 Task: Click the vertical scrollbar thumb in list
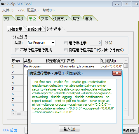click(x=126, y=66)
